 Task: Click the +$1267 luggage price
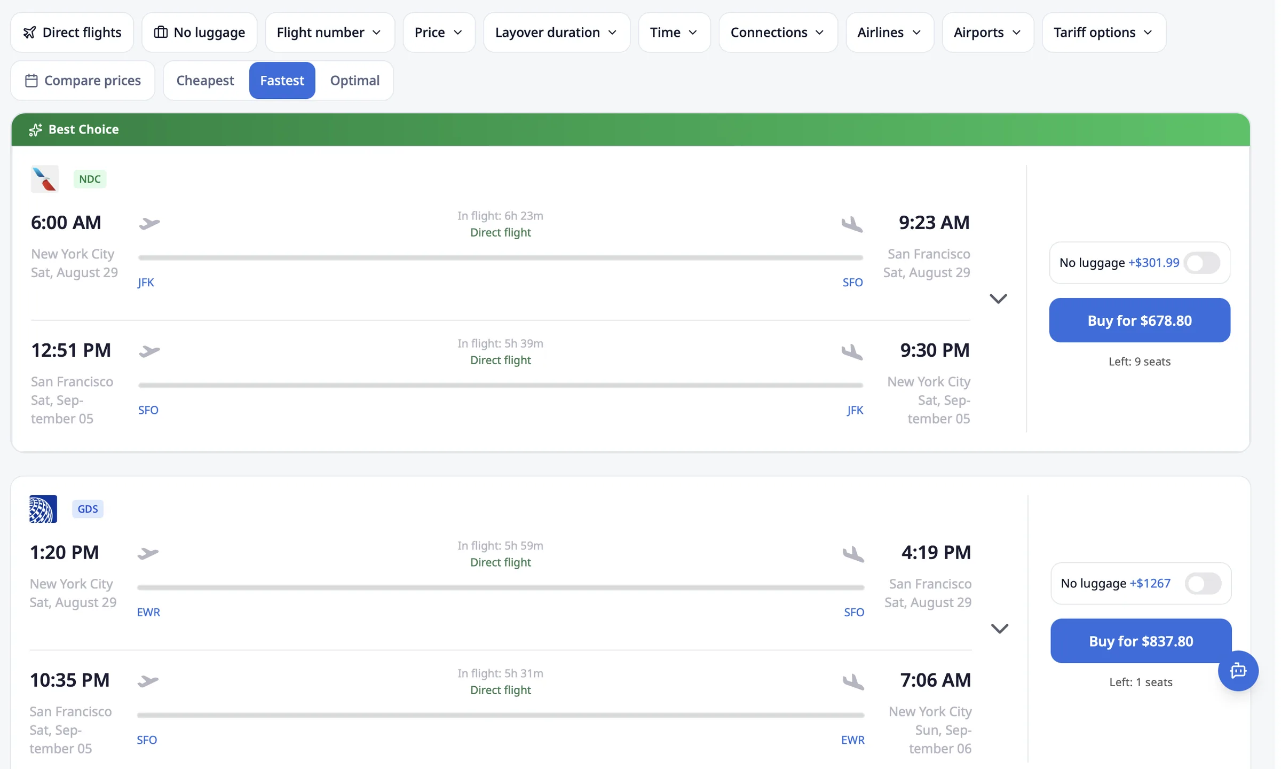[1150, 583]
